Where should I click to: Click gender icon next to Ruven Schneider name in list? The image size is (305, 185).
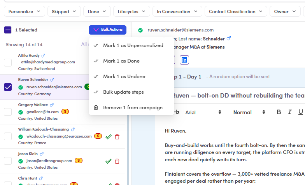click(52, 80)
